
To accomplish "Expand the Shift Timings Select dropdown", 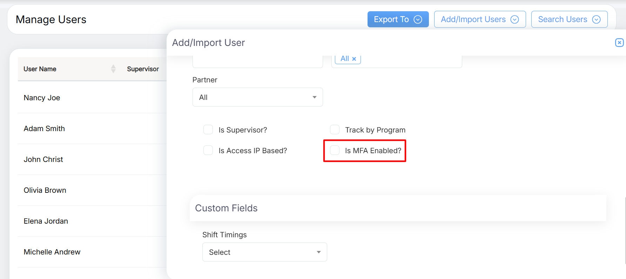I will point(264,252).
